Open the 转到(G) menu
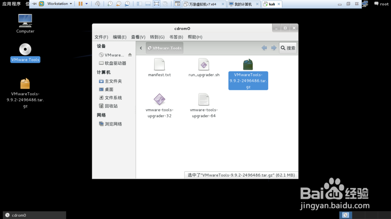 157,37
